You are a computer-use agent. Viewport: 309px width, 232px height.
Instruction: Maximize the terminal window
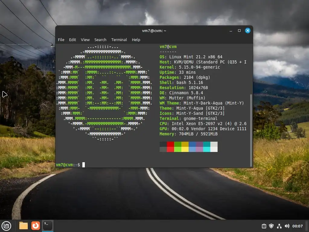point(239,31)
